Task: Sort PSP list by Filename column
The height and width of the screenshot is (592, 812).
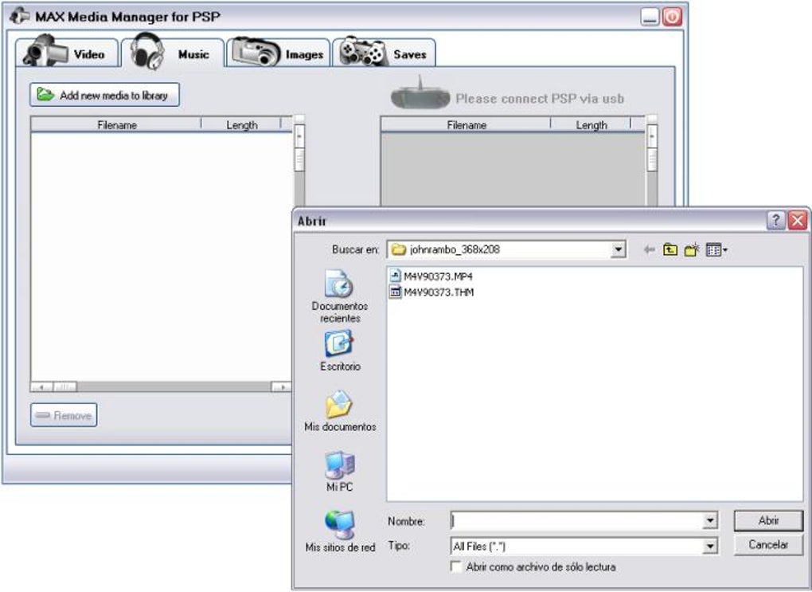Action: coord(466,125)
